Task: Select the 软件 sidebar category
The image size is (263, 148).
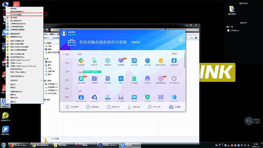Action: tap(67, 88)
